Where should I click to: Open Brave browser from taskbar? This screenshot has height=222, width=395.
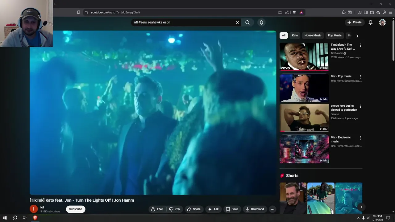point(35,218)
